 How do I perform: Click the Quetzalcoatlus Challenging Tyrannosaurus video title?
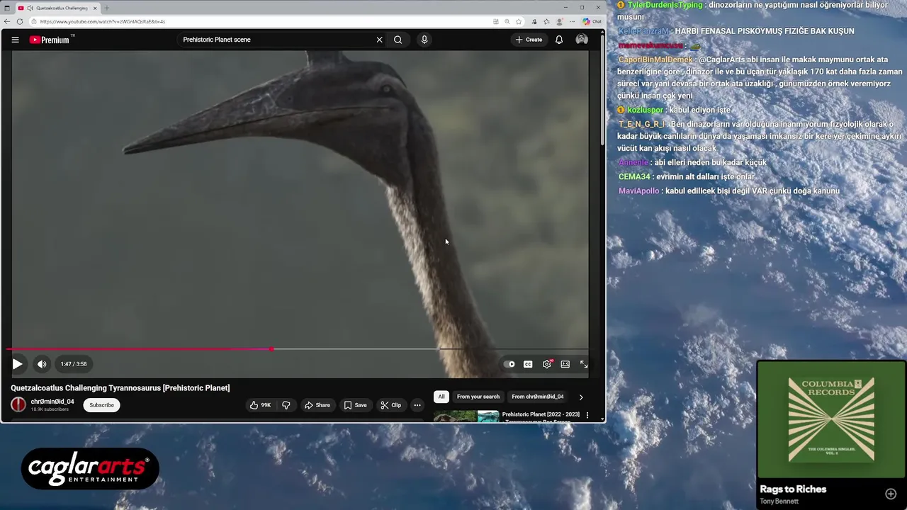120,388
